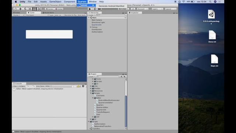Viewport: 236px width, 133px height.
Task: Open the Layout dropdown
Action: [171, 9]
